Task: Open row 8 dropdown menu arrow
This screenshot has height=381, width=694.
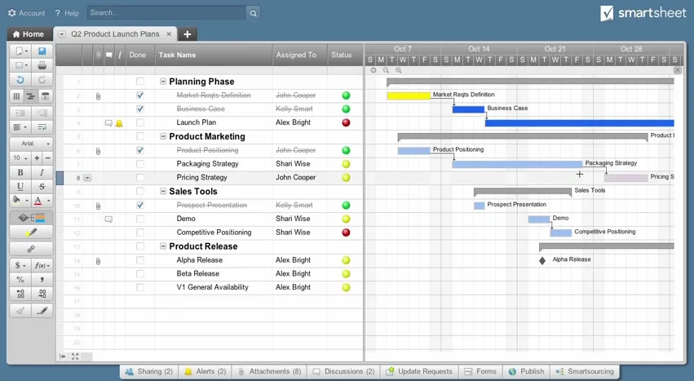Action: pos(87,178)
